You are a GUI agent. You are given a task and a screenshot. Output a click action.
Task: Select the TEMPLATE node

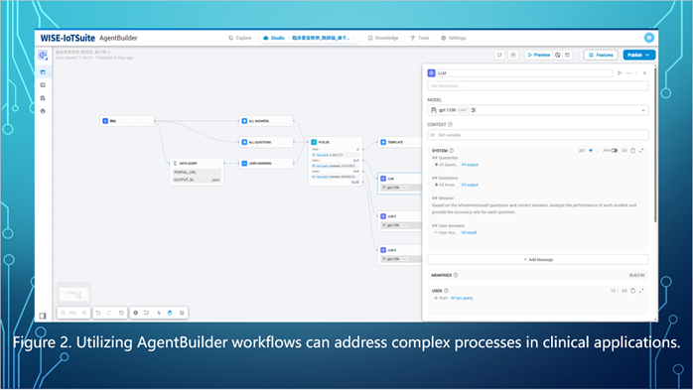point(400,142)
